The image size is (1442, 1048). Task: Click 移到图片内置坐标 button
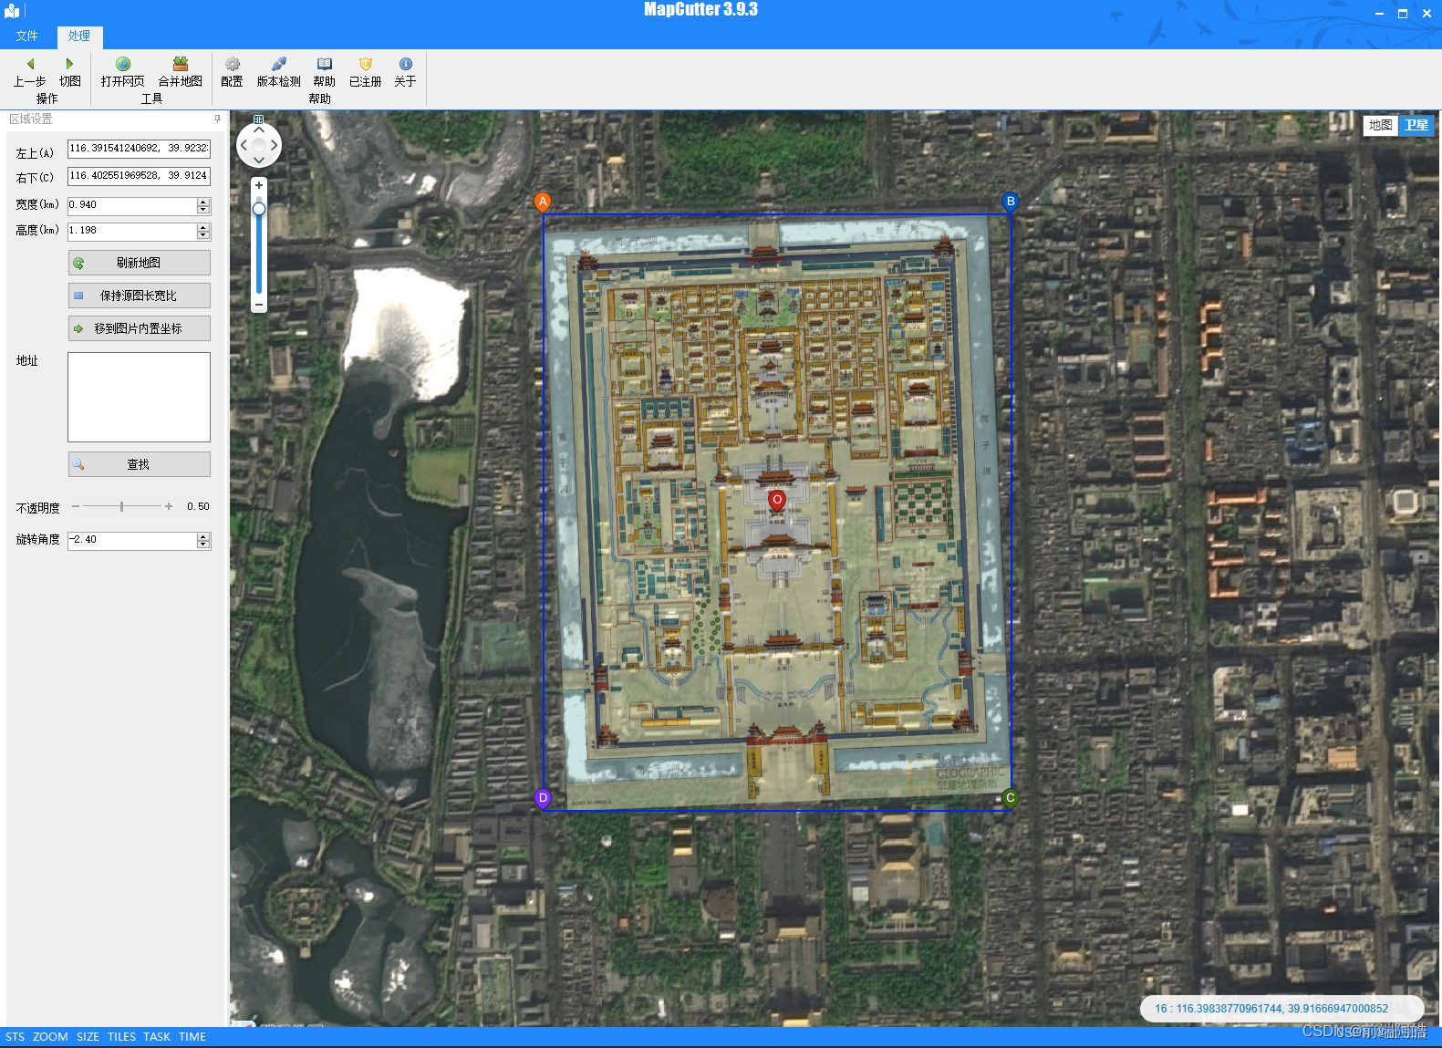[x=140, y=328]
